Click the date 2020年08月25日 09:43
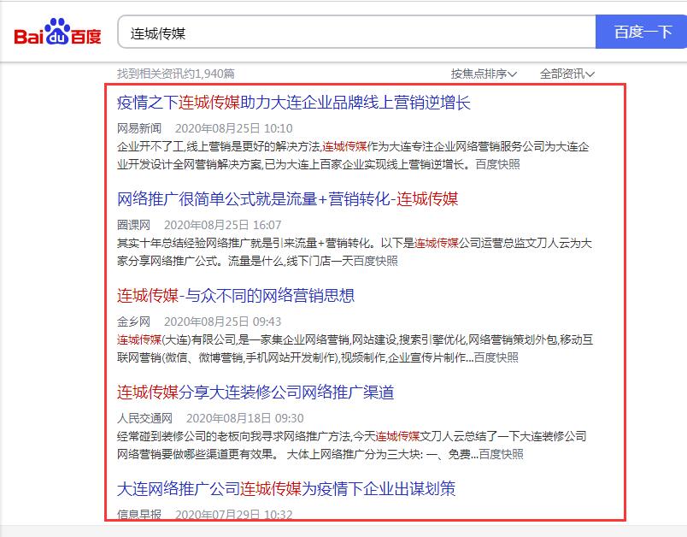The width and height of the screenshot is (687, 537). pos(222,322)
